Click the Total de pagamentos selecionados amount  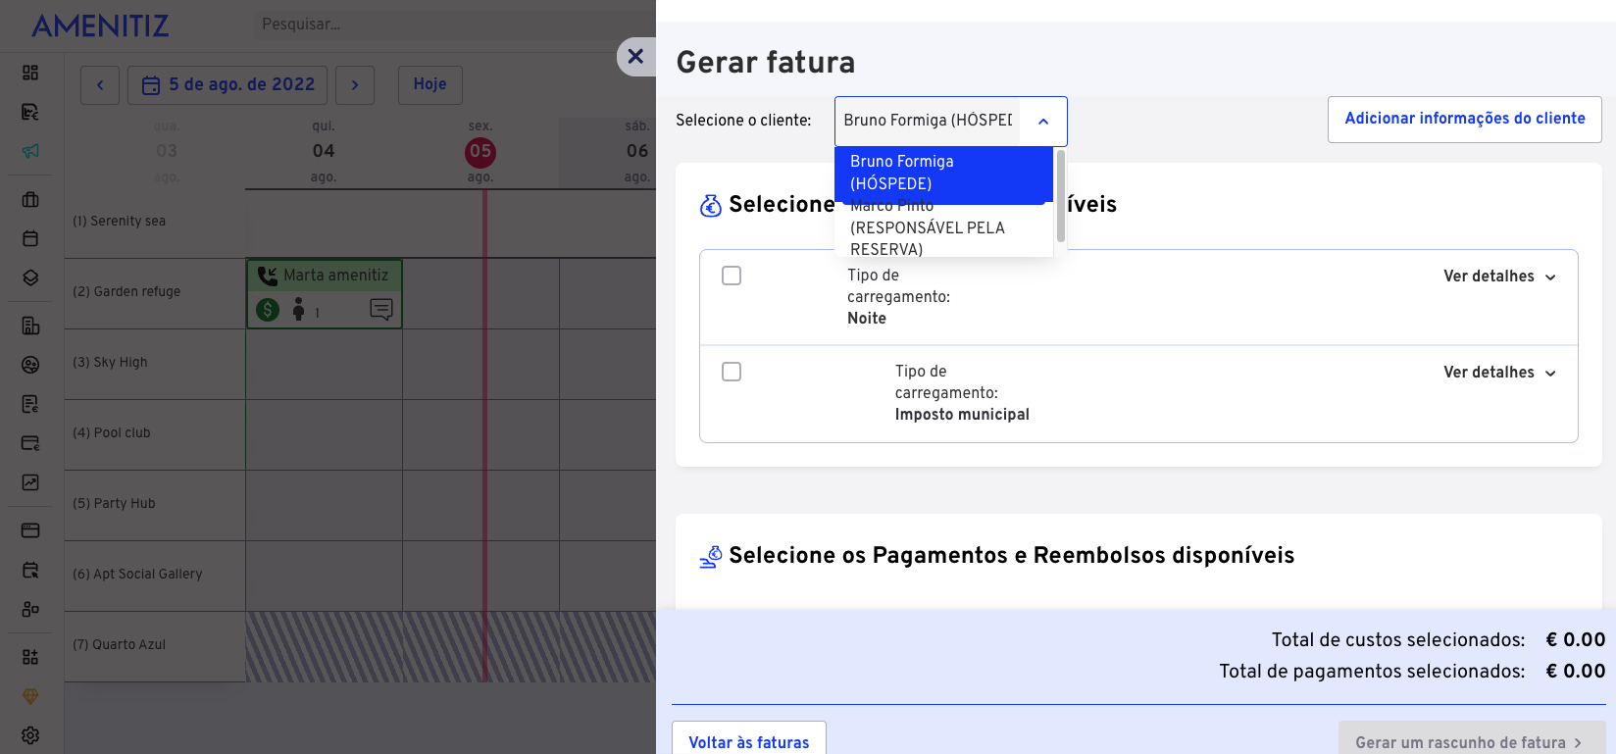coord(1575,672)
